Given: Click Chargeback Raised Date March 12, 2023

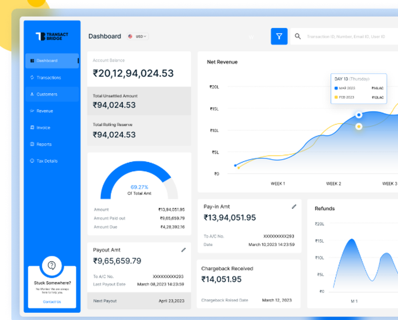Looking at the screenshot, I should click(x=277, y=300).
